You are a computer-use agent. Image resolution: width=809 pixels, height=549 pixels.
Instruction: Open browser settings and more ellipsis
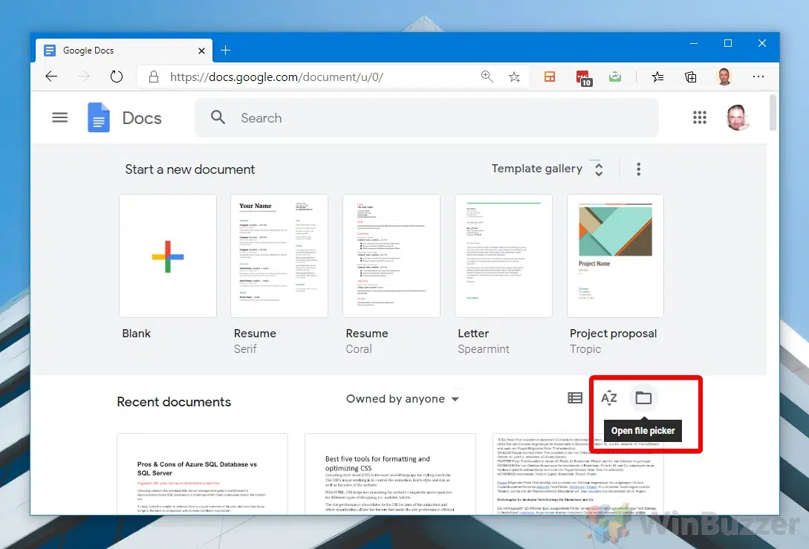(758, 77)
